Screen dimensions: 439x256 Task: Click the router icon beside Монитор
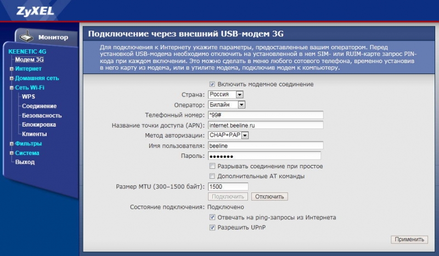click(26, 36)
